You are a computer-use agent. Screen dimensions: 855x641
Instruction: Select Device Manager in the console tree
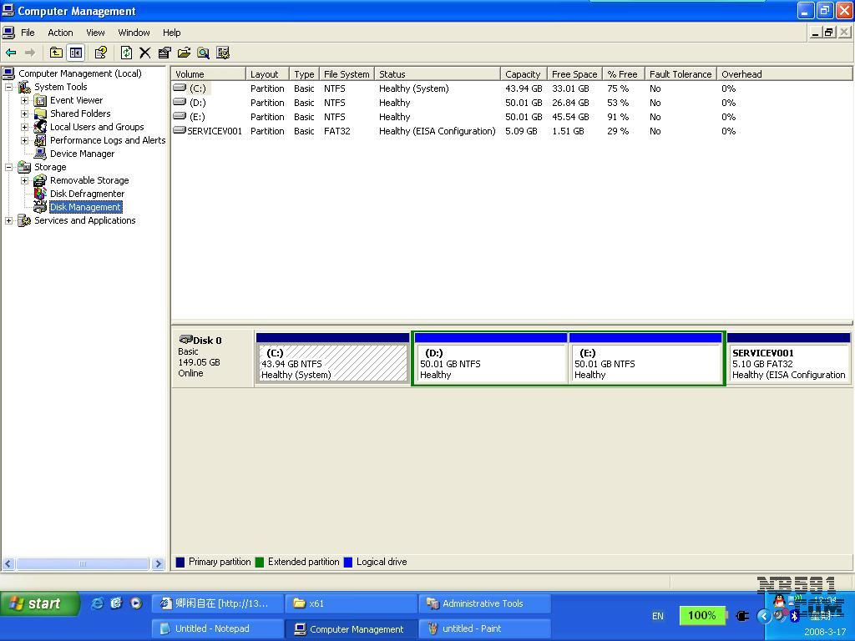pos(82,154)
